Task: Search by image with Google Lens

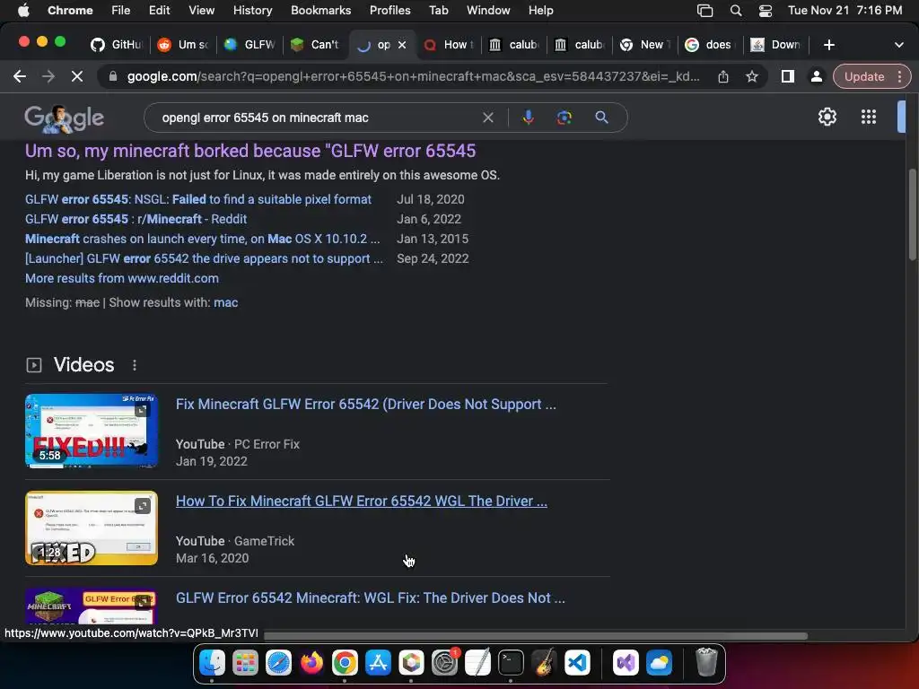Action: 564,118
